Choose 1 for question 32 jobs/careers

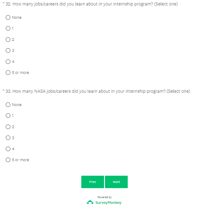[8, 28]
